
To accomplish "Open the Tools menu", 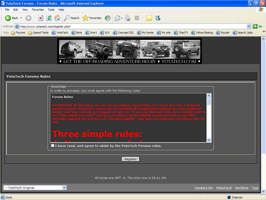I will [x=51, y=10].
